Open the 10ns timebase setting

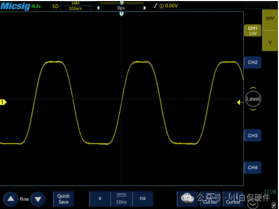[x=121, y=199]
